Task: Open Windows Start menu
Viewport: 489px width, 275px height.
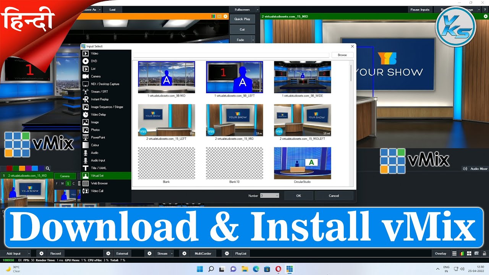Action: tap(200, 269)
